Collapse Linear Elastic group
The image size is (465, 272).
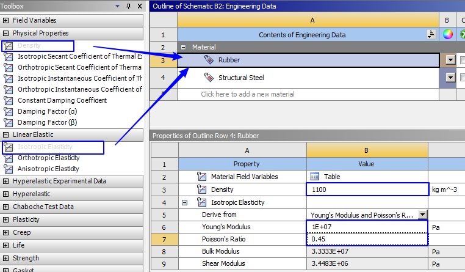pyautogui.click(x=5, y=135)
